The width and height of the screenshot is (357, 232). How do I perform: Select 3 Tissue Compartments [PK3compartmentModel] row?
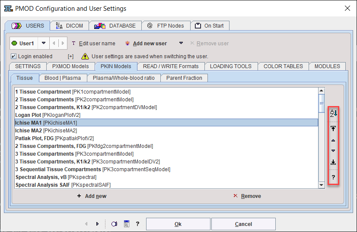[x=166, y=154]
